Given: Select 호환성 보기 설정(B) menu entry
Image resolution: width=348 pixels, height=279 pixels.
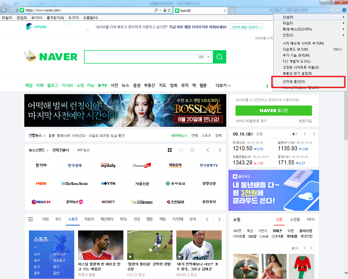Looking at the screenshot, I should coord(310,73).
